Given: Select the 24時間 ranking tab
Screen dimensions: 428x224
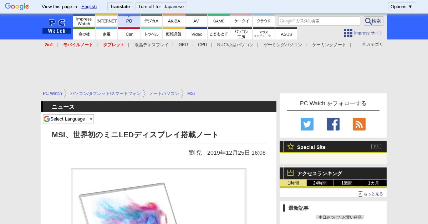Looking at the screenshot, I should (x=320, y=183).
